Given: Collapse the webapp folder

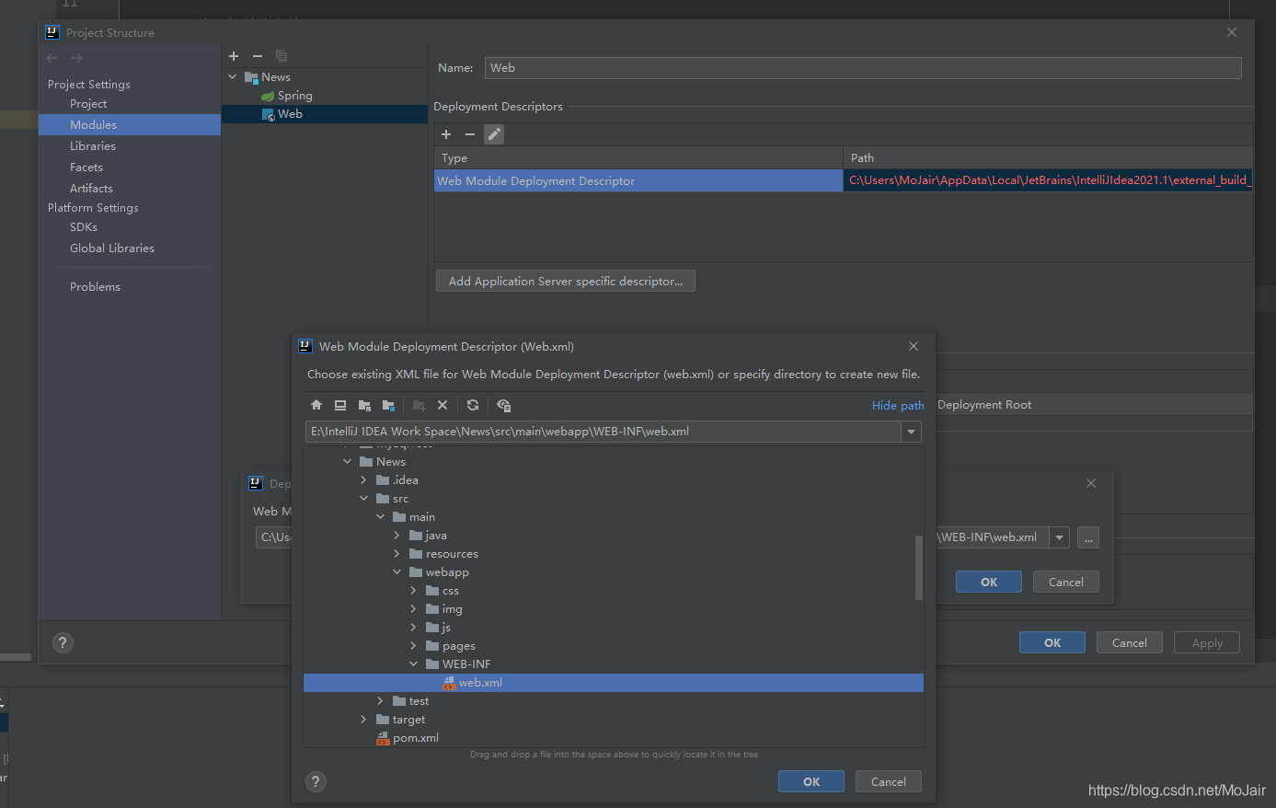Looking at the screenshot, I should coord(397,572).
